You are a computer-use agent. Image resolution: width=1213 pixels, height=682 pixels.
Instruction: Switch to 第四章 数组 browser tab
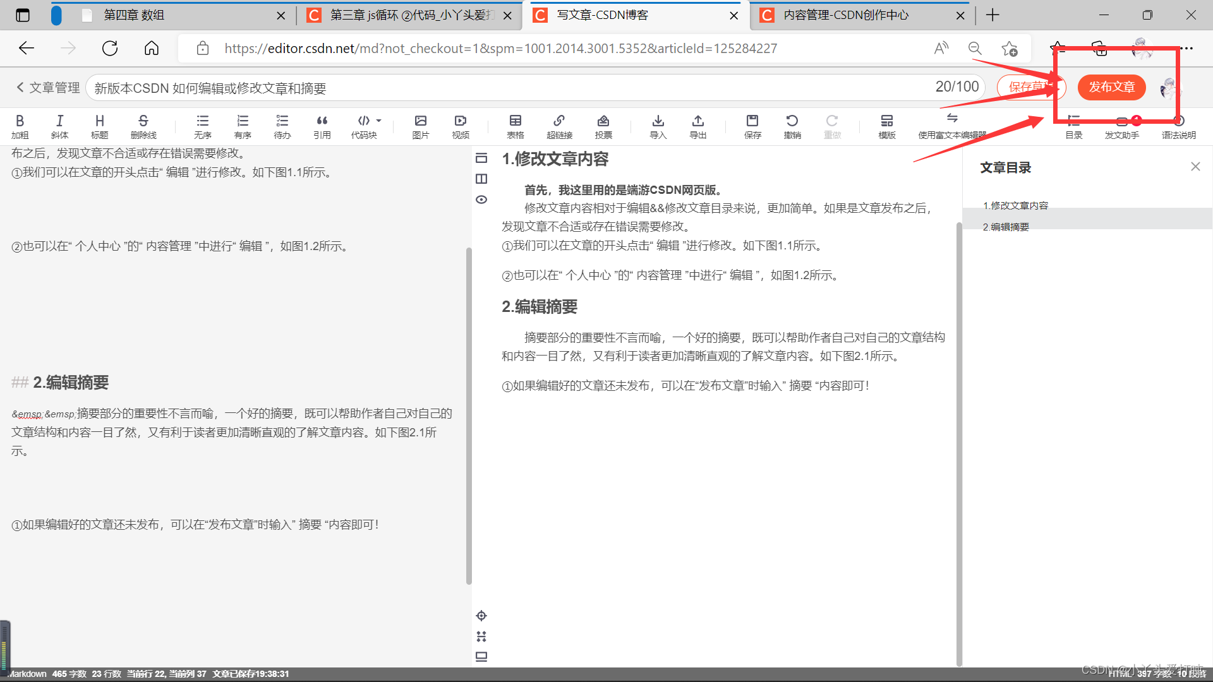click(x=134, y=15)
